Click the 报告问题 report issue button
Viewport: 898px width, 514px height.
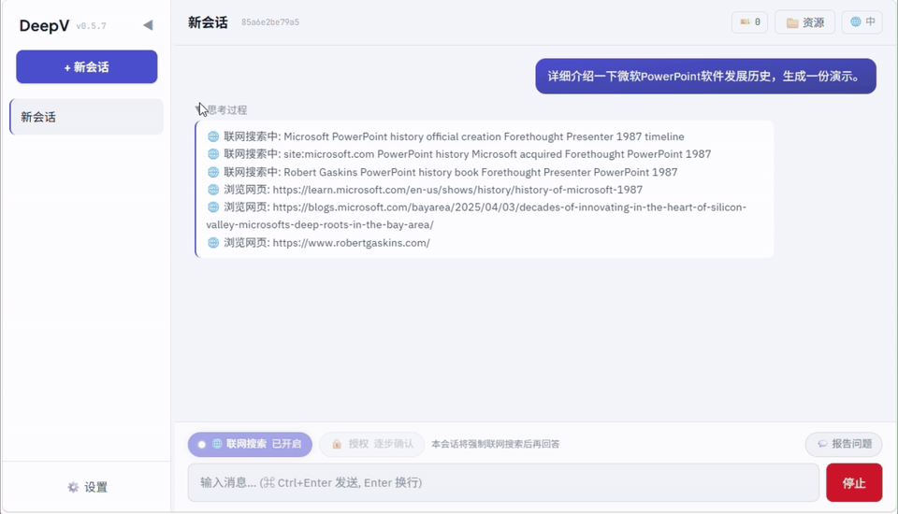pos(844,444)
